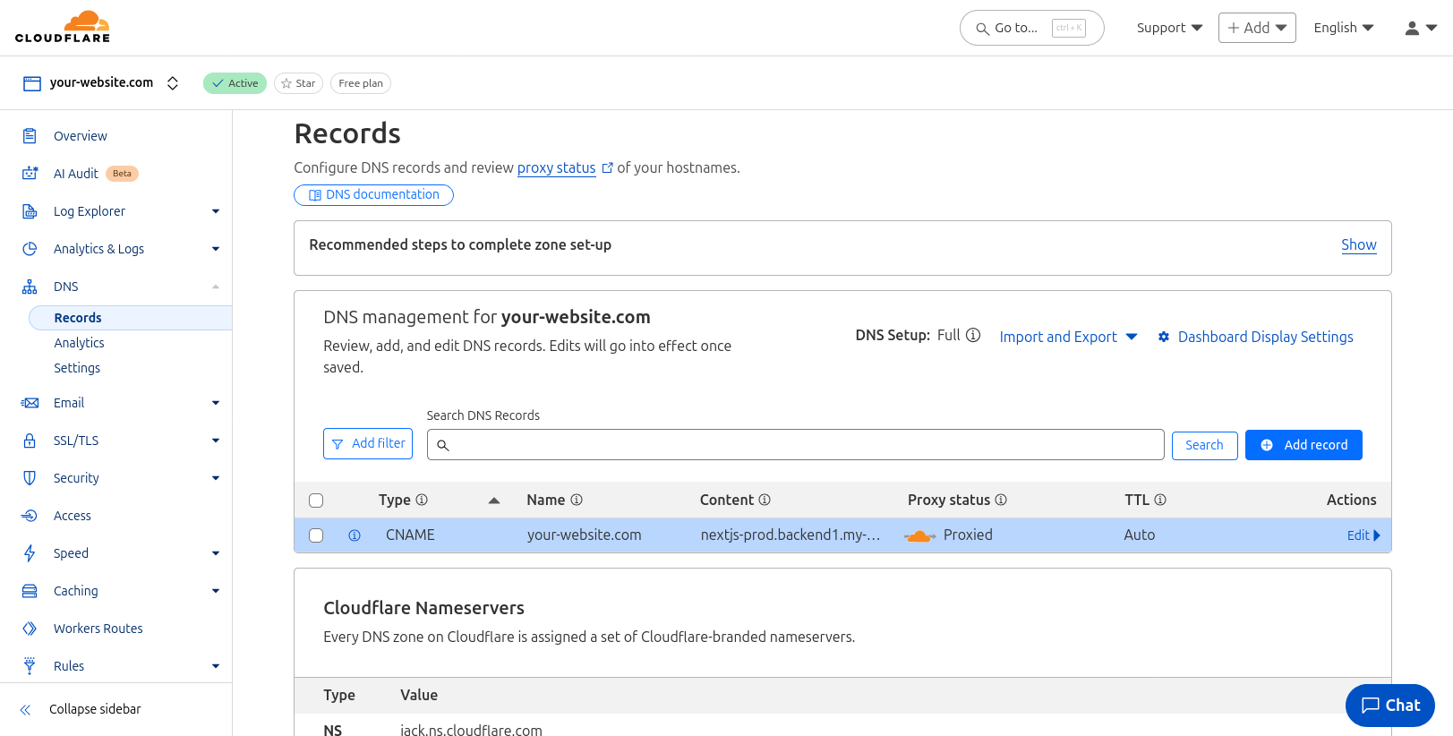Collapse sidebar using the double-chevron icon
Image resolution: width=1453 pixels, height=736 pixels.
pos(26,709)
